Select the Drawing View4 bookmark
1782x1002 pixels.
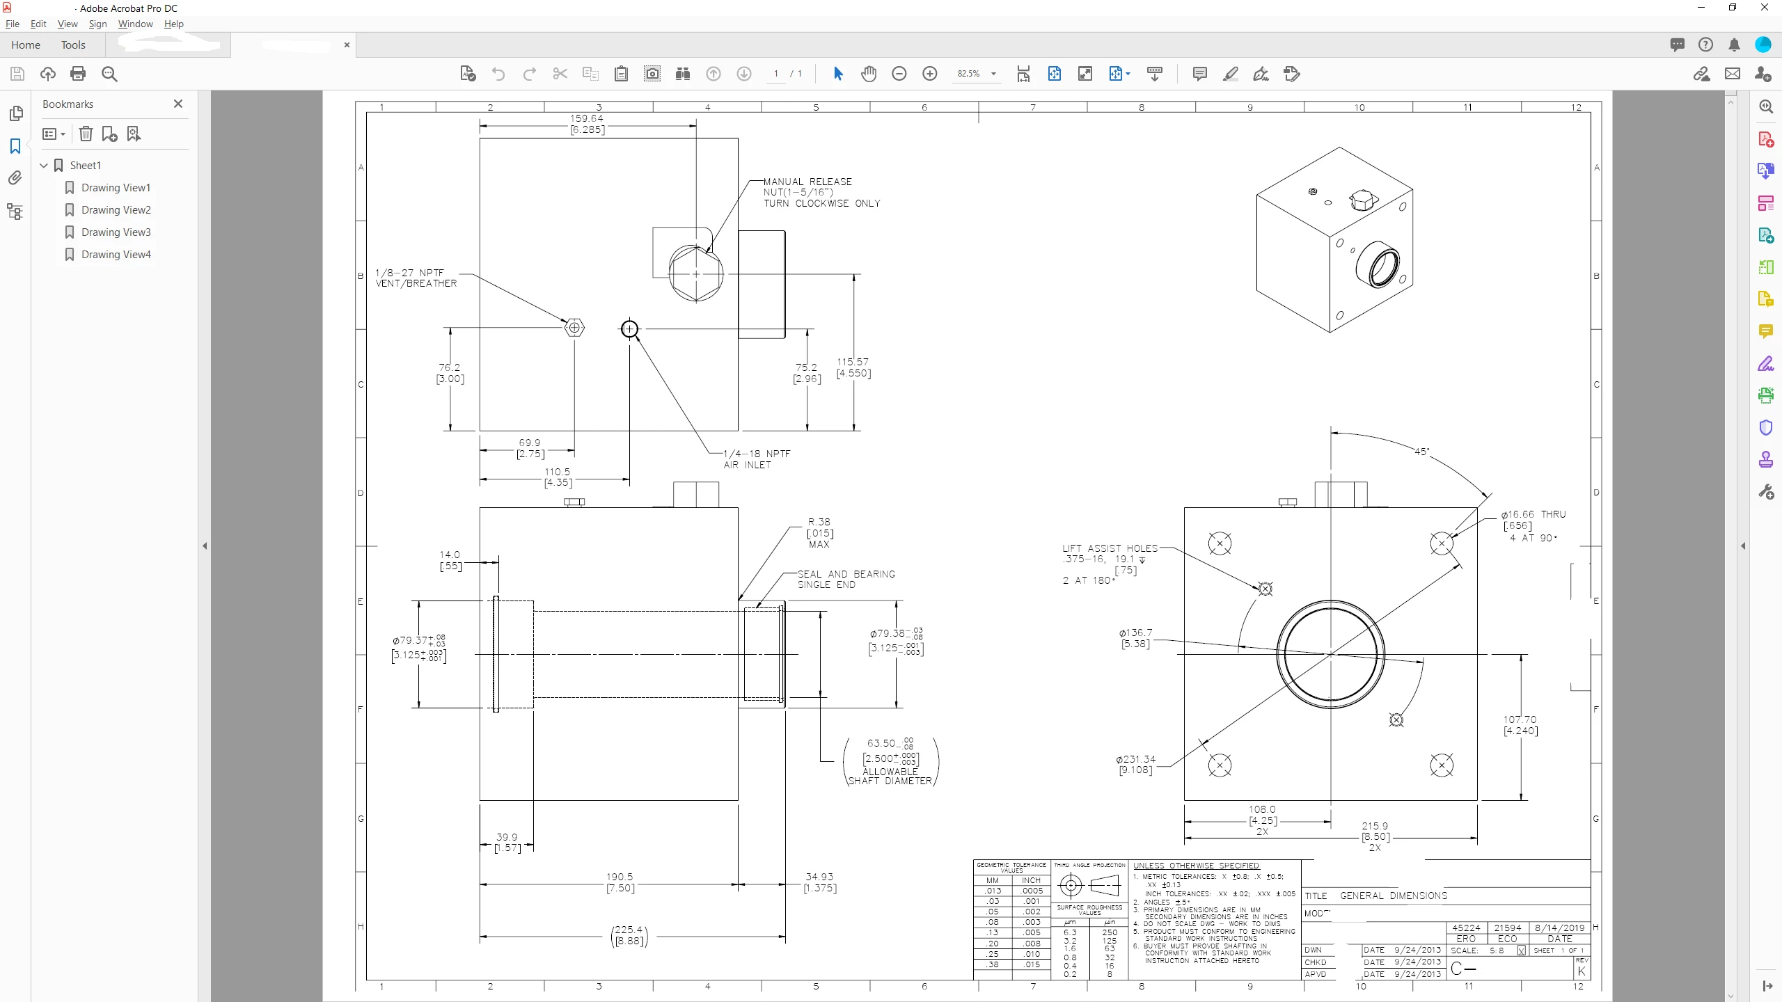[x=116, y=255]
